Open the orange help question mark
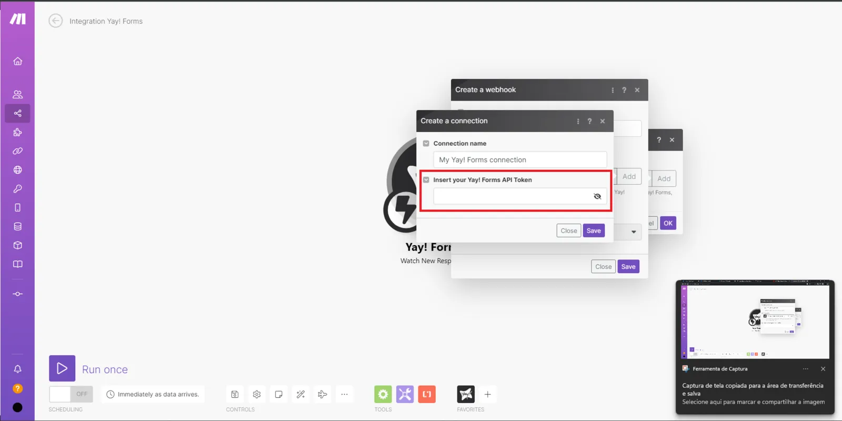The height and width of the screenshot is (421, 842). coord(18,388)
